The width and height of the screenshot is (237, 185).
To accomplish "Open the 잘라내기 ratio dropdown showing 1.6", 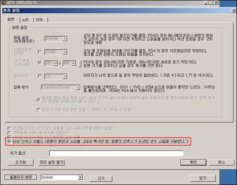I will click(x=64, y=77).
